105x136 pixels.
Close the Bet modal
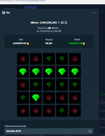tap(94, 13)
